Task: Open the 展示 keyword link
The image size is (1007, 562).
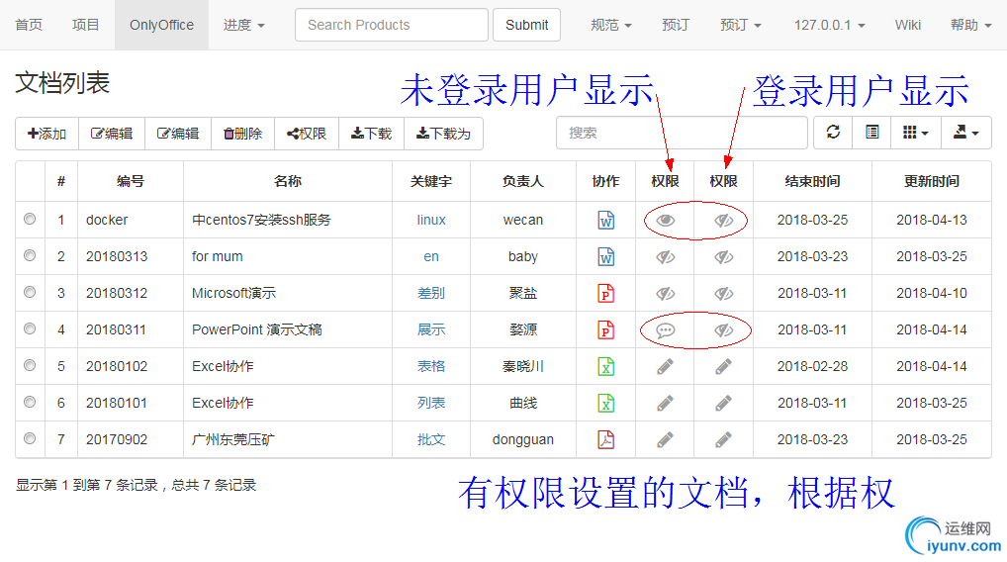Action: pyautogui.click(x=431, y=329)
